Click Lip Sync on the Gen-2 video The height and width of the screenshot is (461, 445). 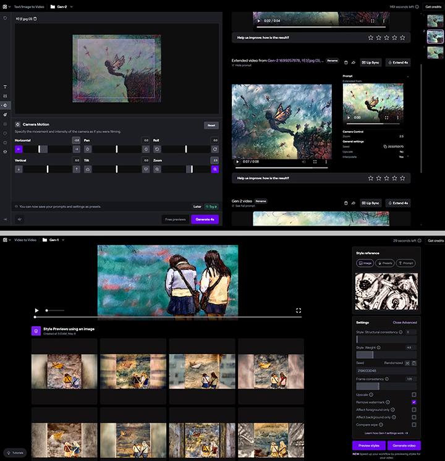click(x=371, y=203)
